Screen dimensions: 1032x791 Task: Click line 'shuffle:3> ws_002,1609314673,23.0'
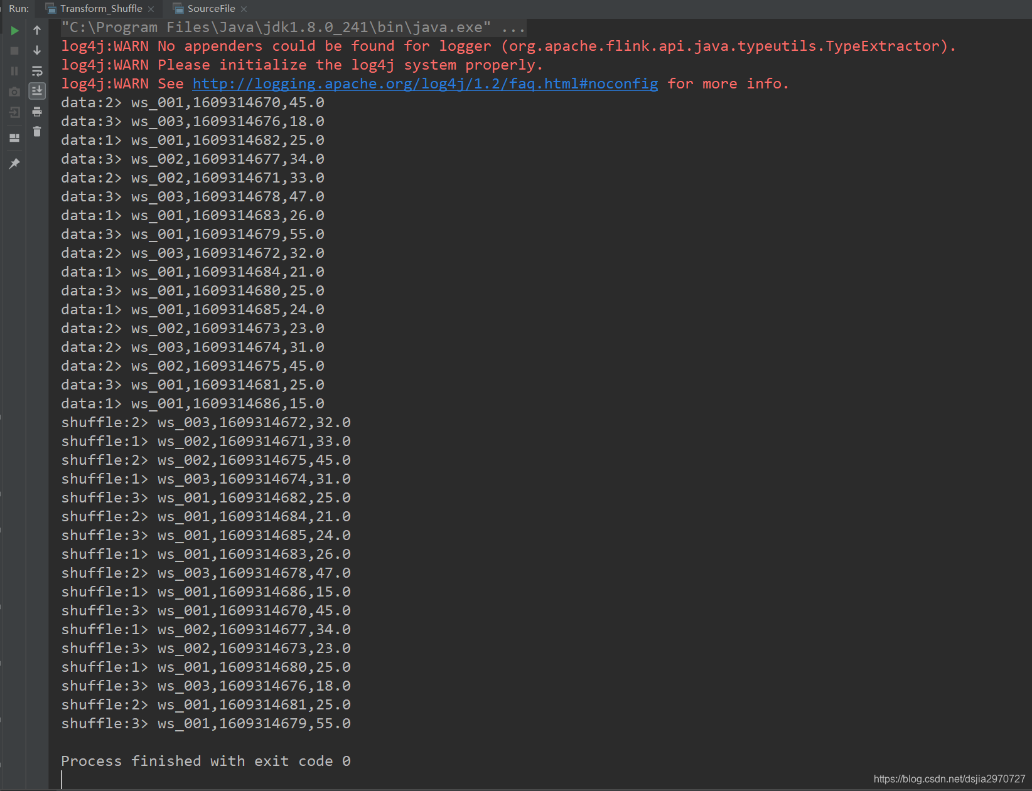point(206,648)
